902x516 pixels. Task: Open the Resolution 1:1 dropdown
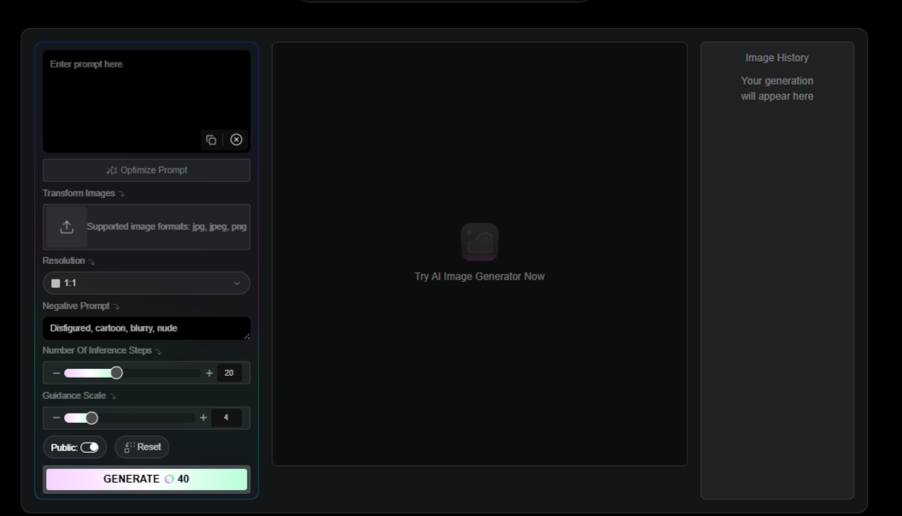pos(147,283)
